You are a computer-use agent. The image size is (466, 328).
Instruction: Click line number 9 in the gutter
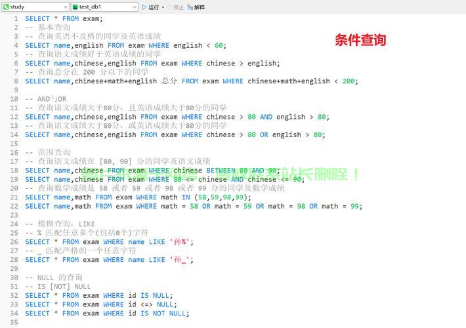[16, 90]
